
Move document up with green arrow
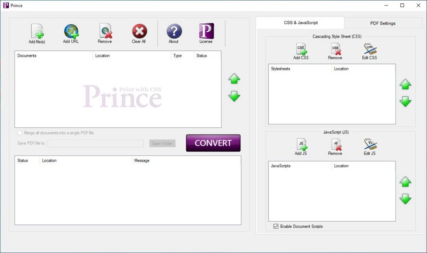[x=234, y=78]
